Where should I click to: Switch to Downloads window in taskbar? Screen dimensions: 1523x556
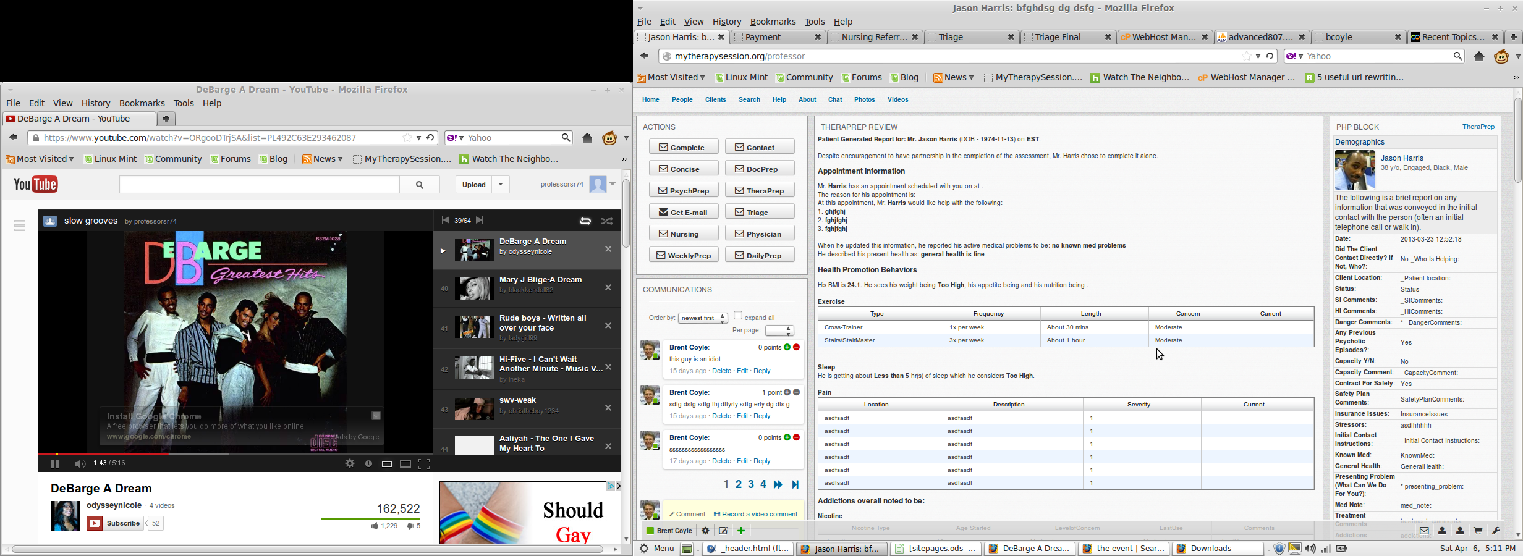pos(1218,549)
